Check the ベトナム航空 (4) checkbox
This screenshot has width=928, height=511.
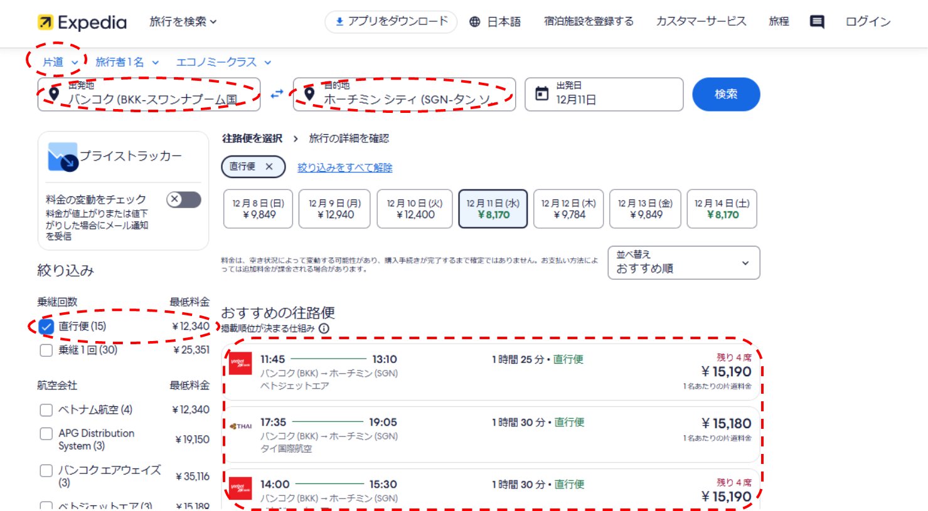46,410
